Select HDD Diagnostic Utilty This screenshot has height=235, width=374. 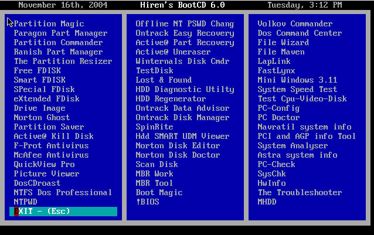pyautogui.click(x=185, y=90)
